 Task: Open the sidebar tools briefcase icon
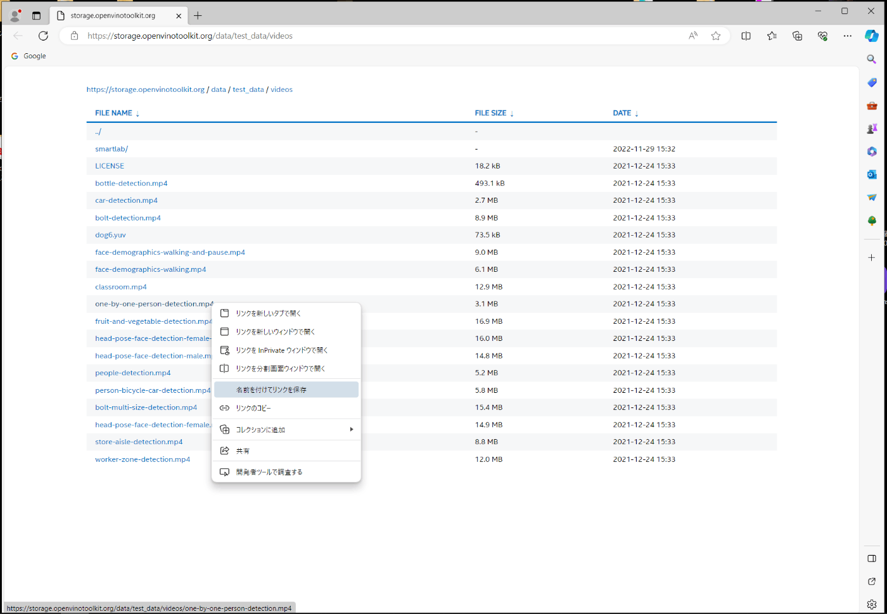pyautogui.click(x=872, y=106)
